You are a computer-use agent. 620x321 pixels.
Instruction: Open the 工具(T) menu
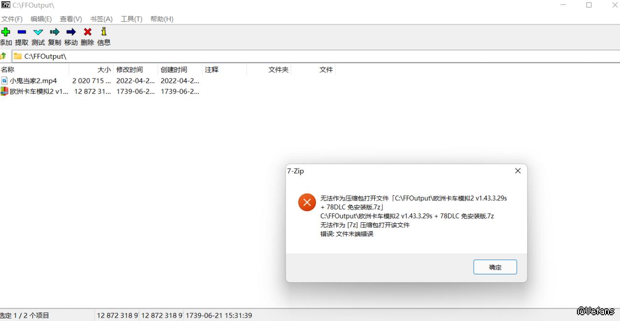point(132,19)
